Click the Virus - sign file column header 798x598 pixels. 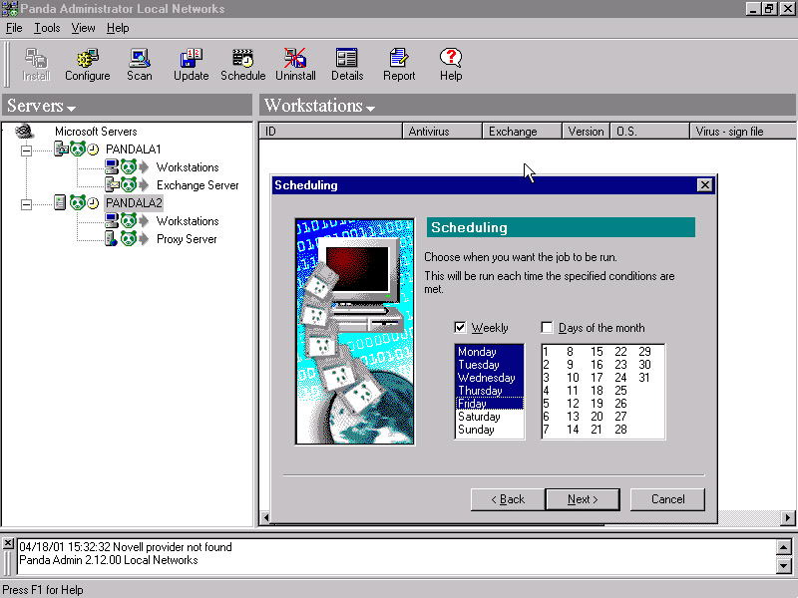(743, 132)
